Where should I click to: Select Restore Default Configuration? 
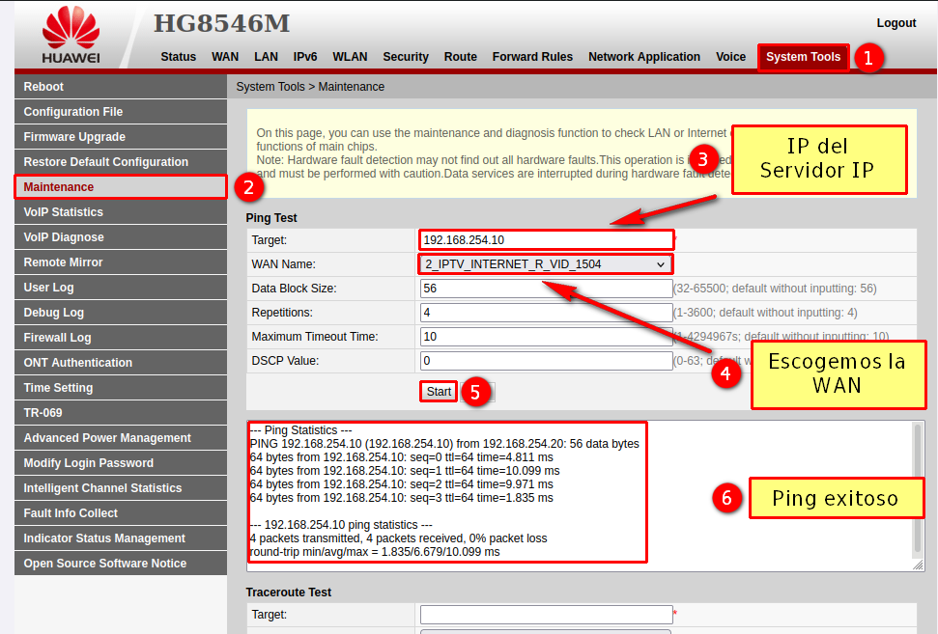pyautogui.click(x=105, y=162)
